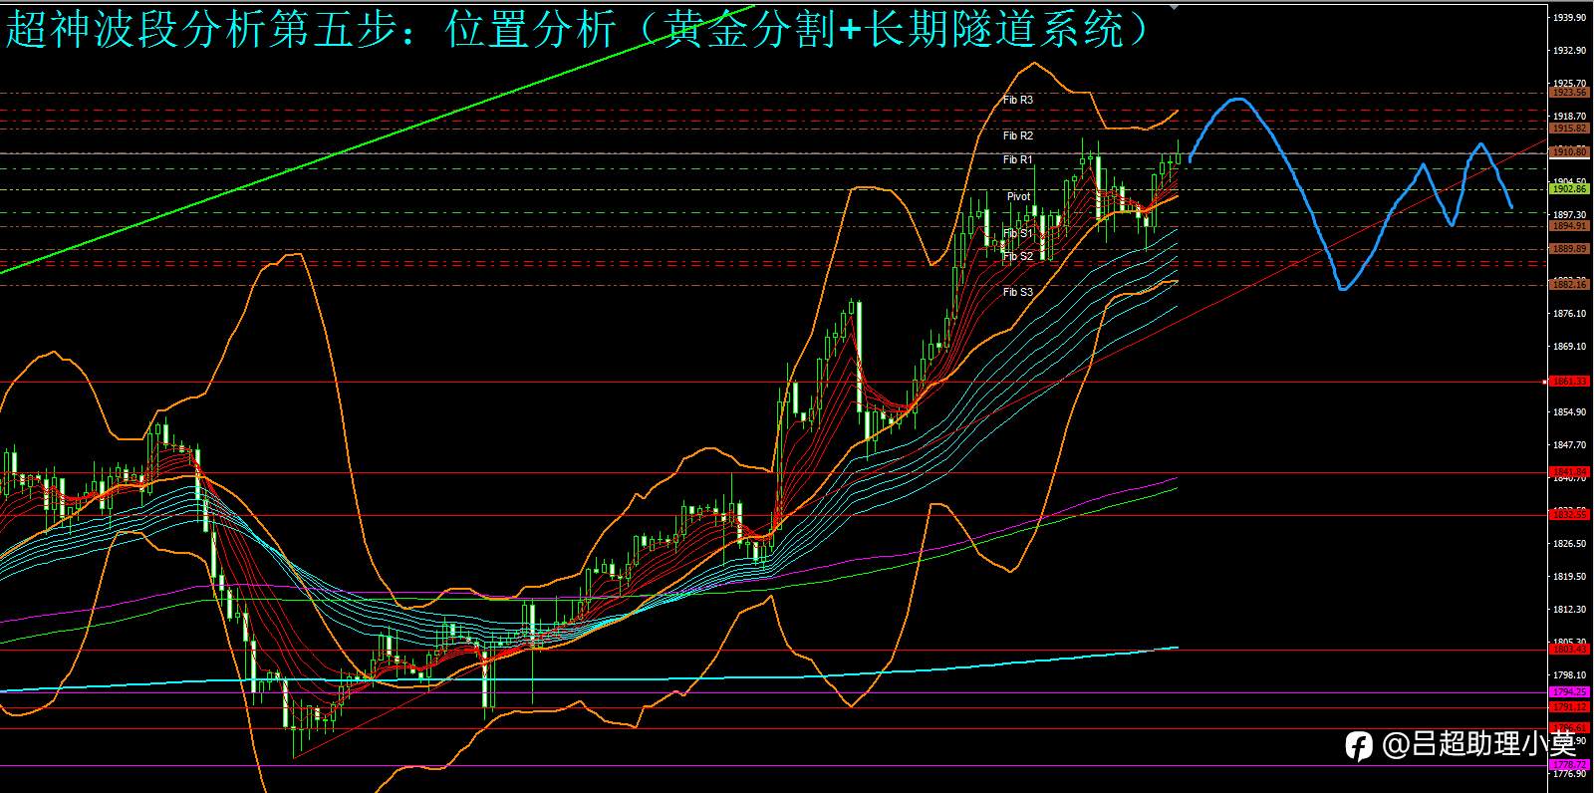This screenshot has width=1595, height=793.
Task: Select the 1889.89 brown price tag
Action: (1569, 249)
